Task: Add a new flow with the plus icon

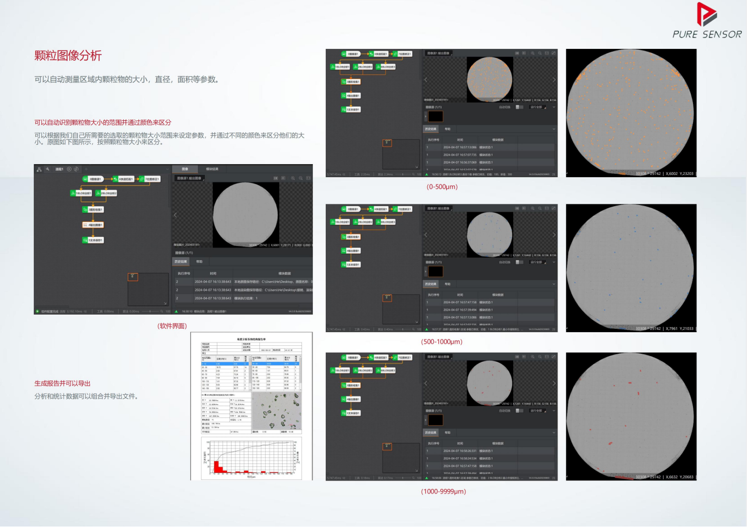Action: point(86,169)
